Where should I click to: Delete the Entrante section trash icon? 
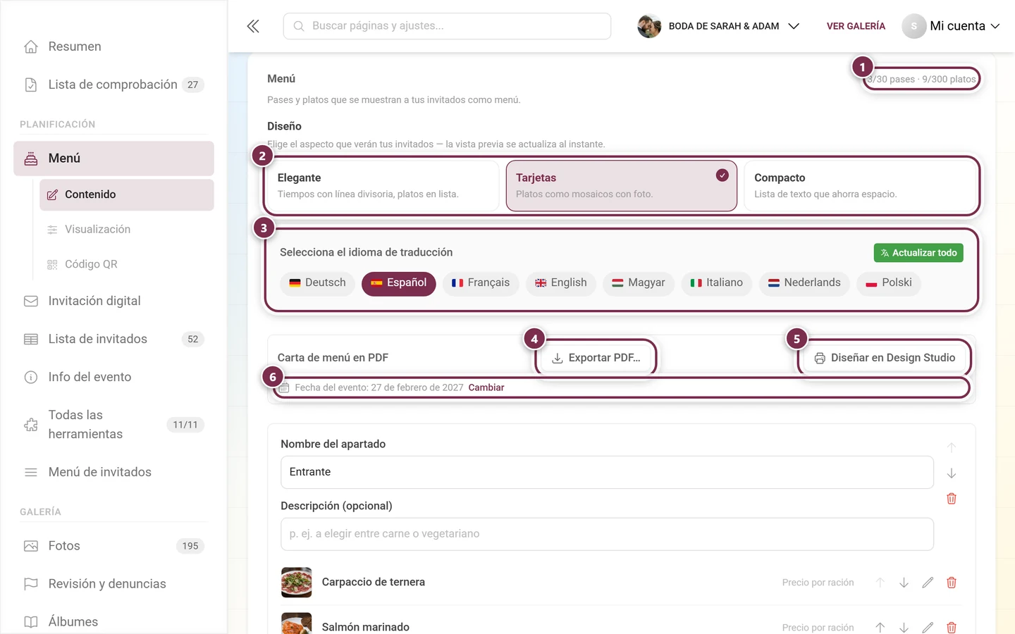tap(952, 499)
